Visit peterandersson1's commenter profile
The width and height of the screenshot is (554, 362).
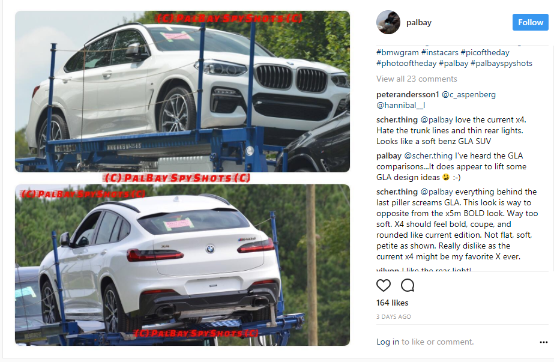coord(408,95)
